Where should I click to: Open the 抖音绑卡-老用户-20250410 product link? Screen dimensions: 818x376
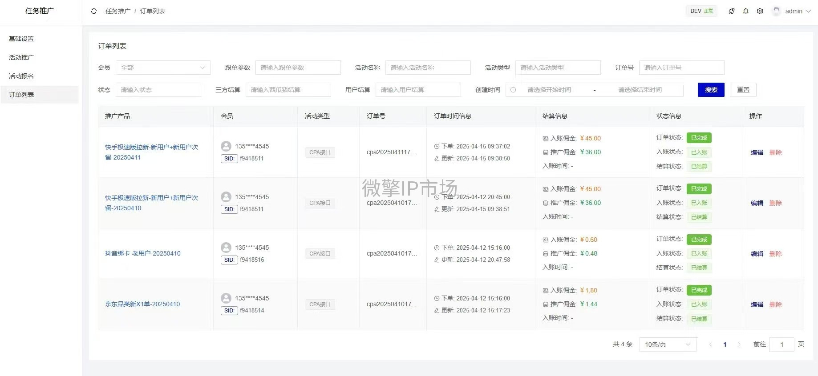click(x=143, y=253)
